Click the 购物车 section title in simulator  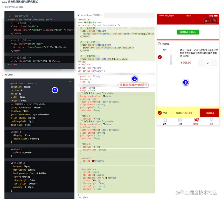pos(166,44)
